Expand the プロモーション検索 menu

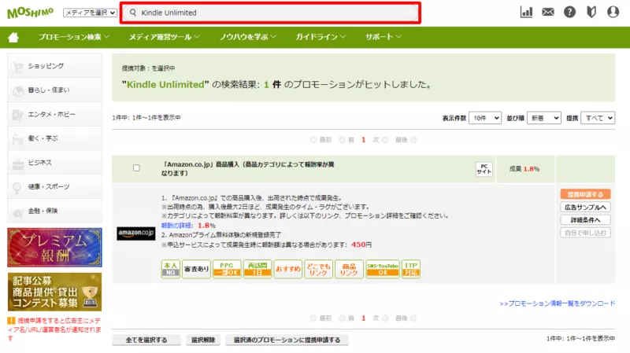74,37
